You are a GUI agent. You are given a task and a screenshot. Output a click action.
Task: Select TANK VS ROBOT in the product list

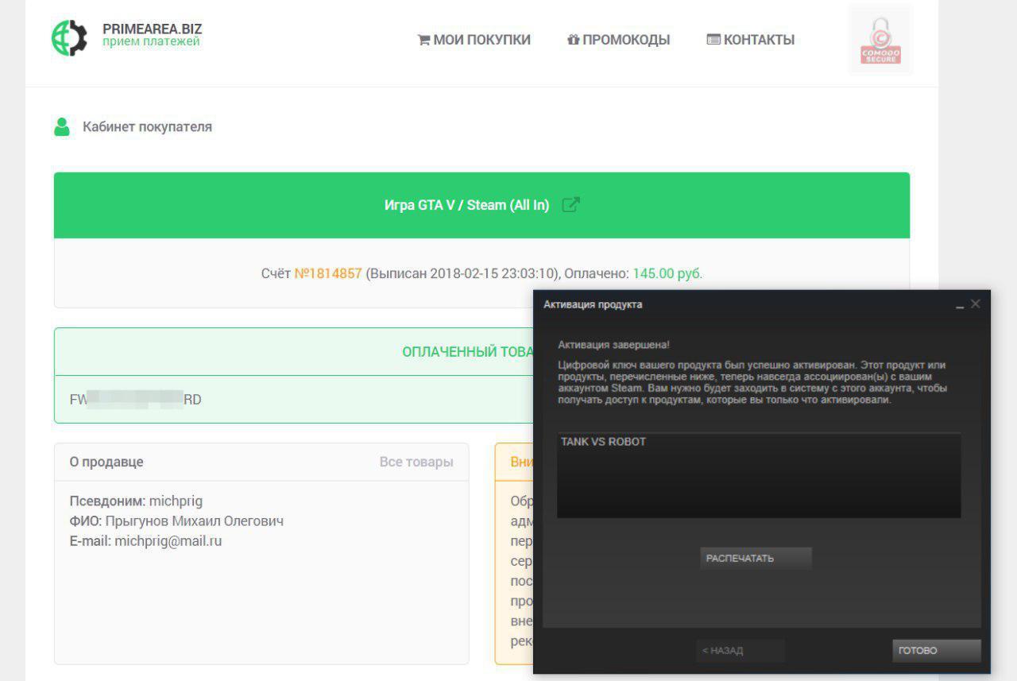[603, 442]
